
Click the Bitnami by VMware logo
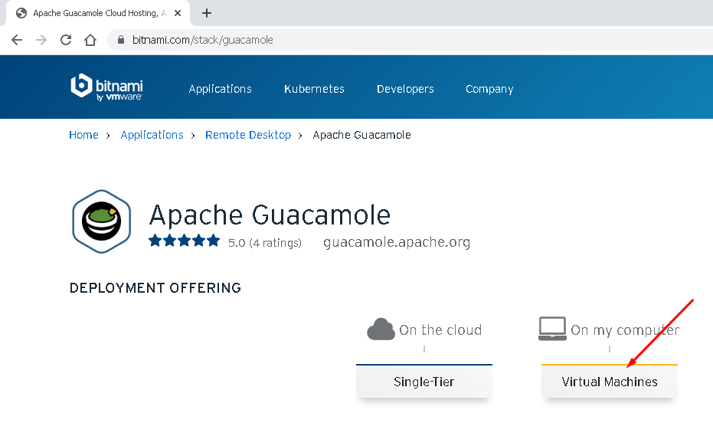pos(107,87)
